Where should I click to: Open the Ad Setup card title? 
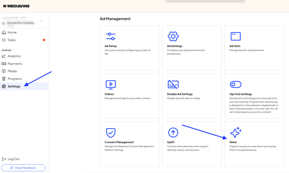tap(110, 46)
